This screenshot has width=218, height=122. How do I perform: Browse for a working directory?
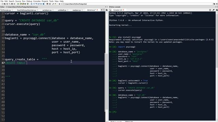(x=214, y=4)
